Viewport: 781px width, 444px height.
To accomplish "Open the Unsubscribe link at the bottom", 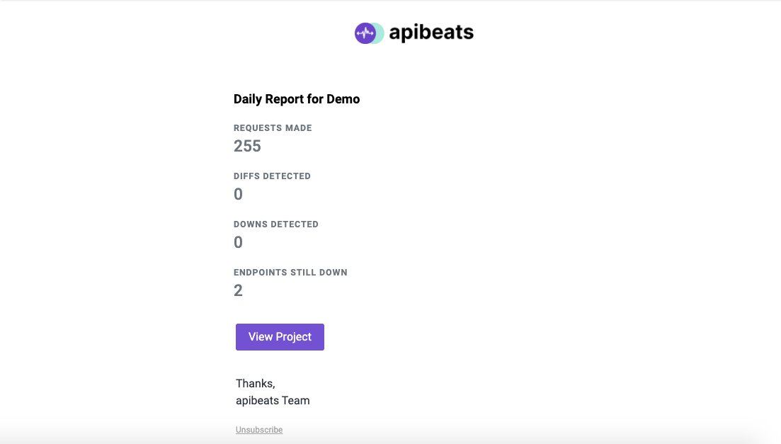I will click(x=258, y=430).
